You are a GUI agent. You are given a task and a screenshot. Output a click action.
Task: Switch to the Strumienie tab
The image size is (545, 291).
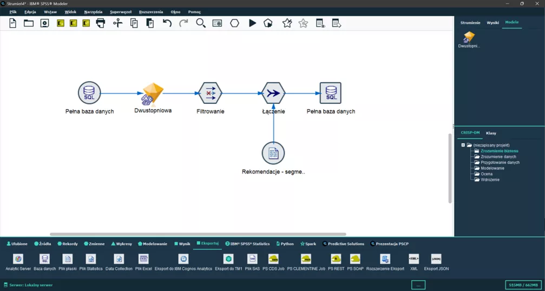tap(470, 23)
